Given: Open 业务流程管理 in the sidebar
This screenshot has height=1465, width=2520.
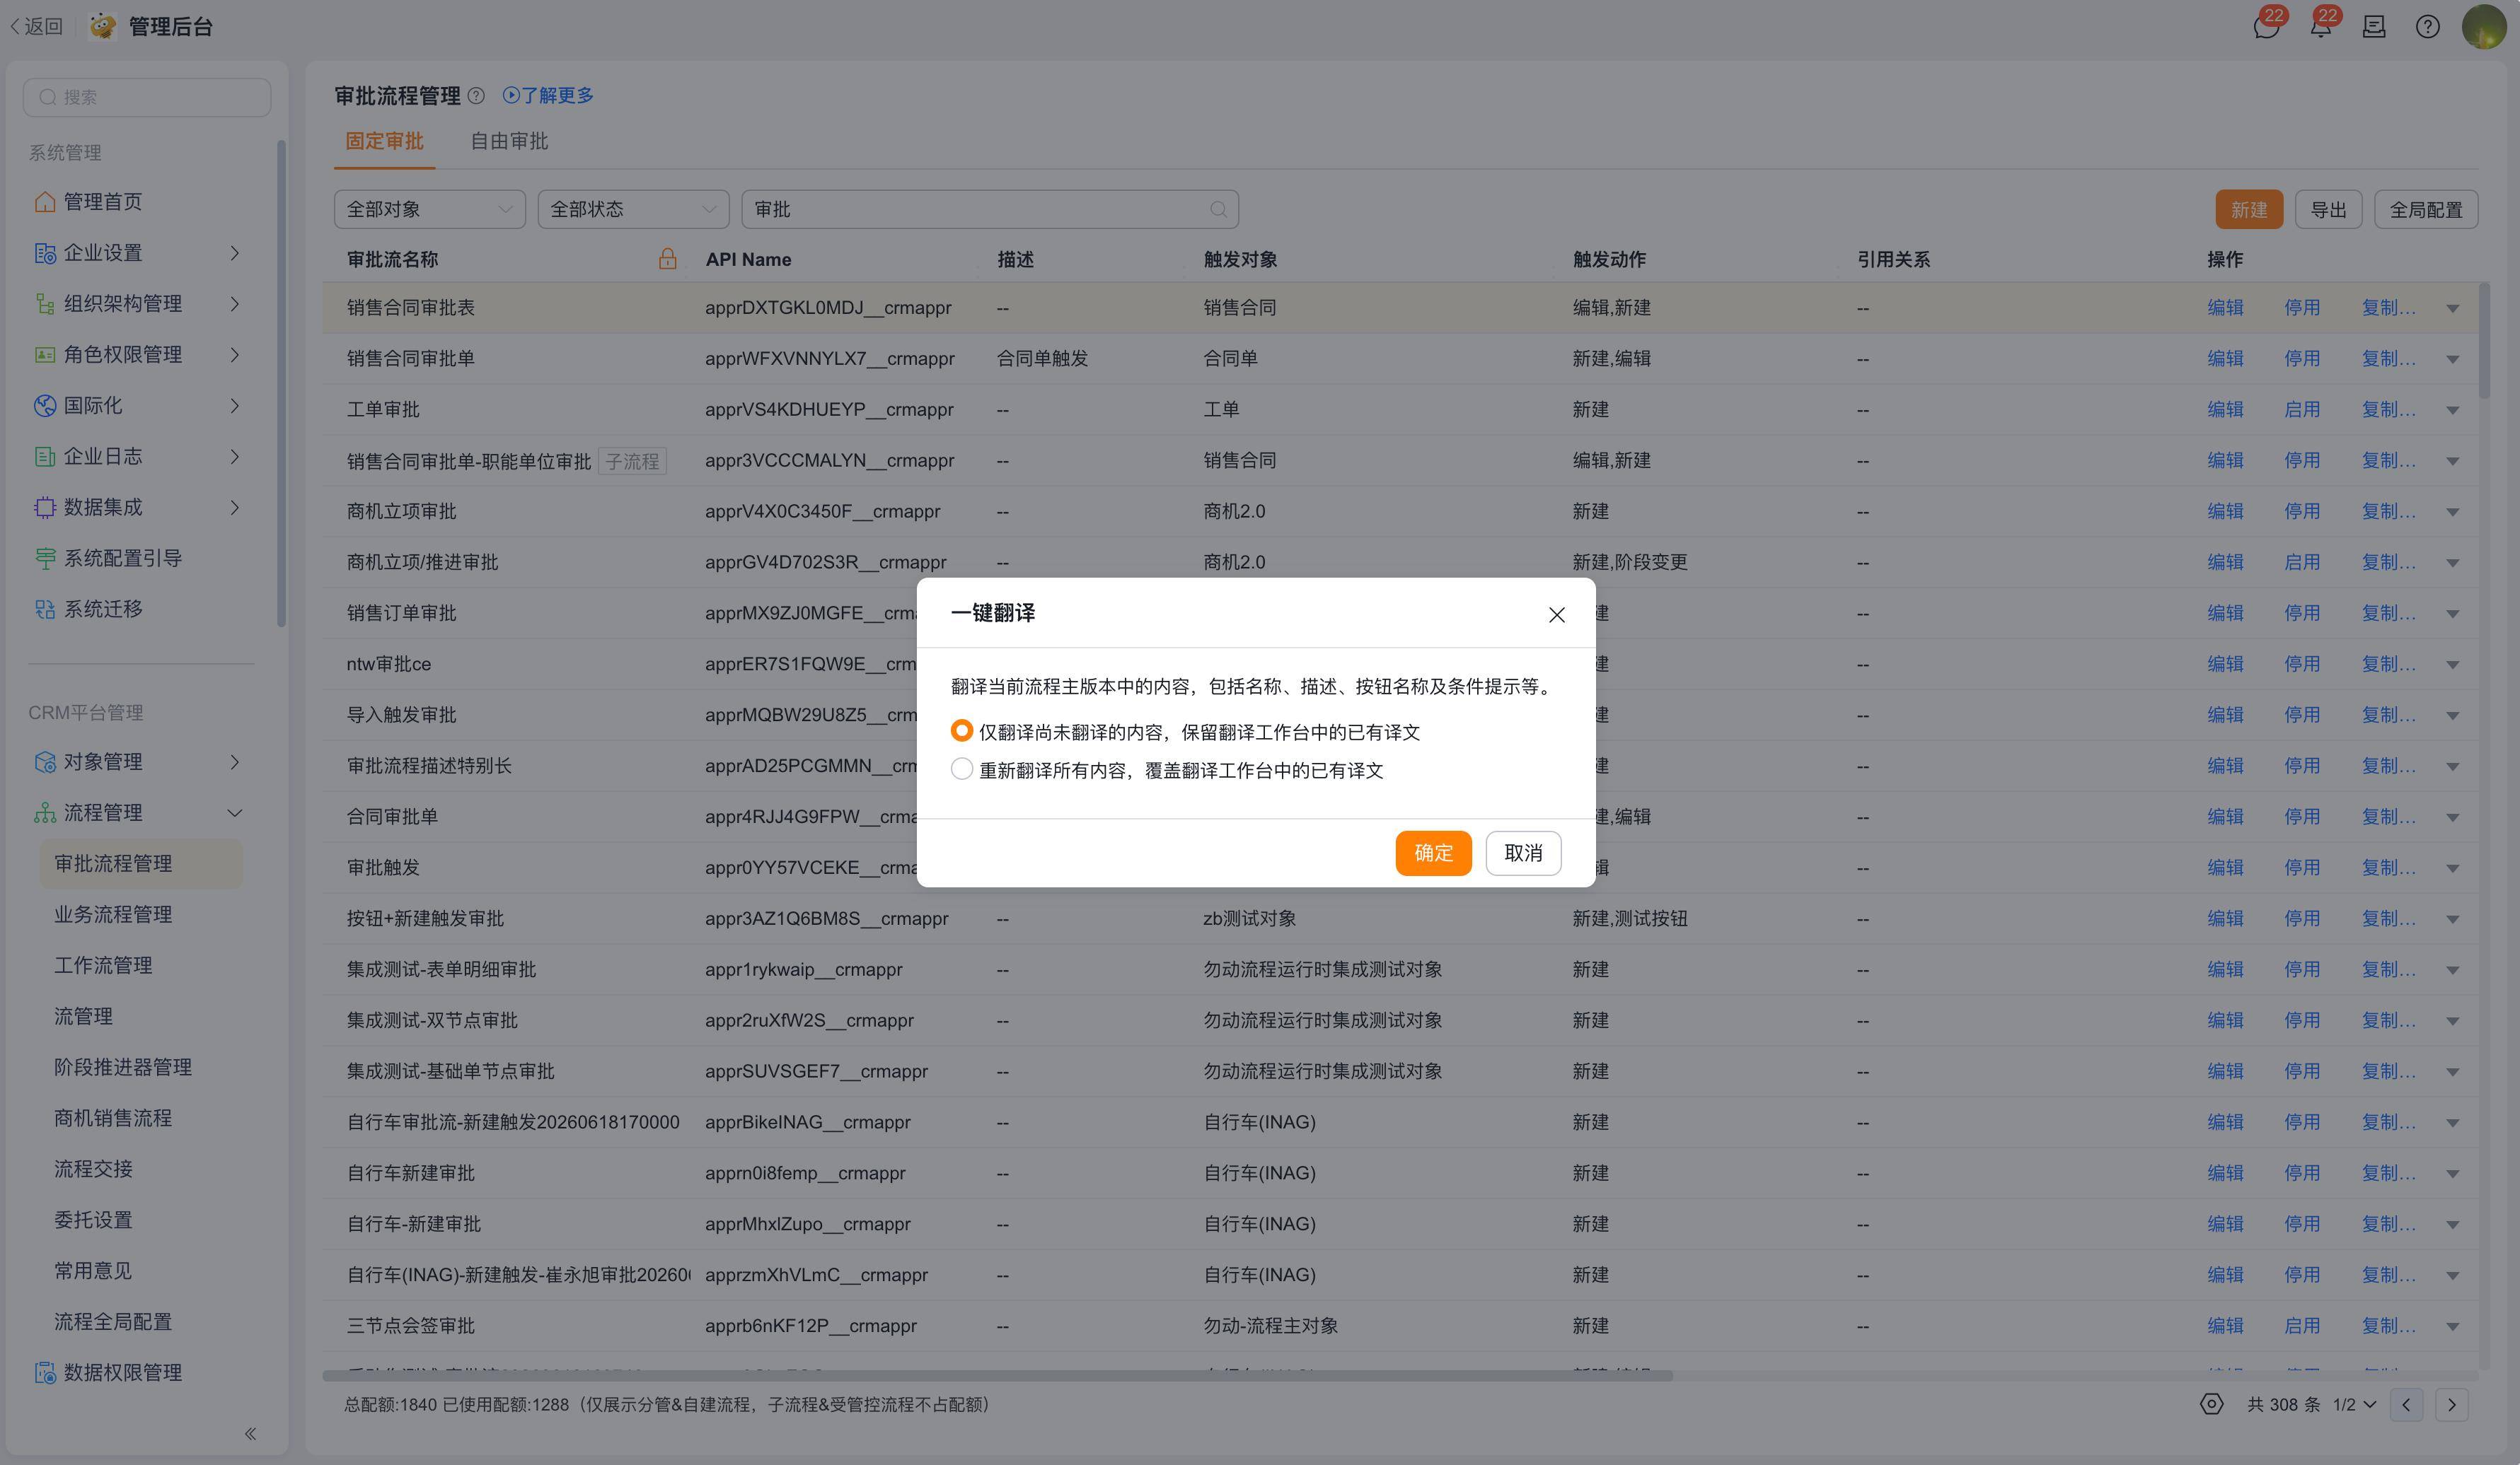Looking at the screenshot, I should coord(113,914).
